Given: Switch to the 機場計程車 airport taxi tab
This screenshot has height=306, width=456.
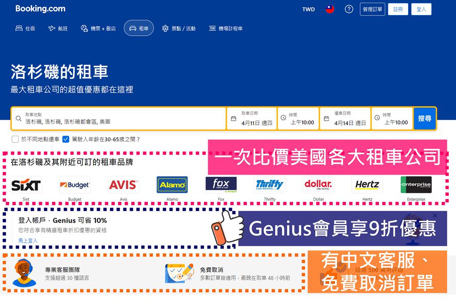Looking at the screenshot, I should pos(226,28).
